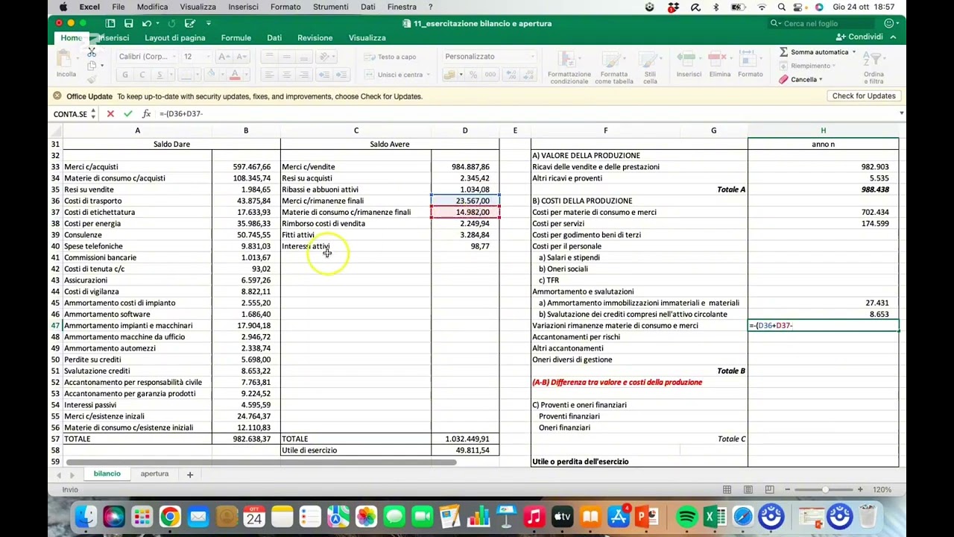Adjust the zoom slider in status bar
This screenshot has height=537, width=954.
pos(825,489)
